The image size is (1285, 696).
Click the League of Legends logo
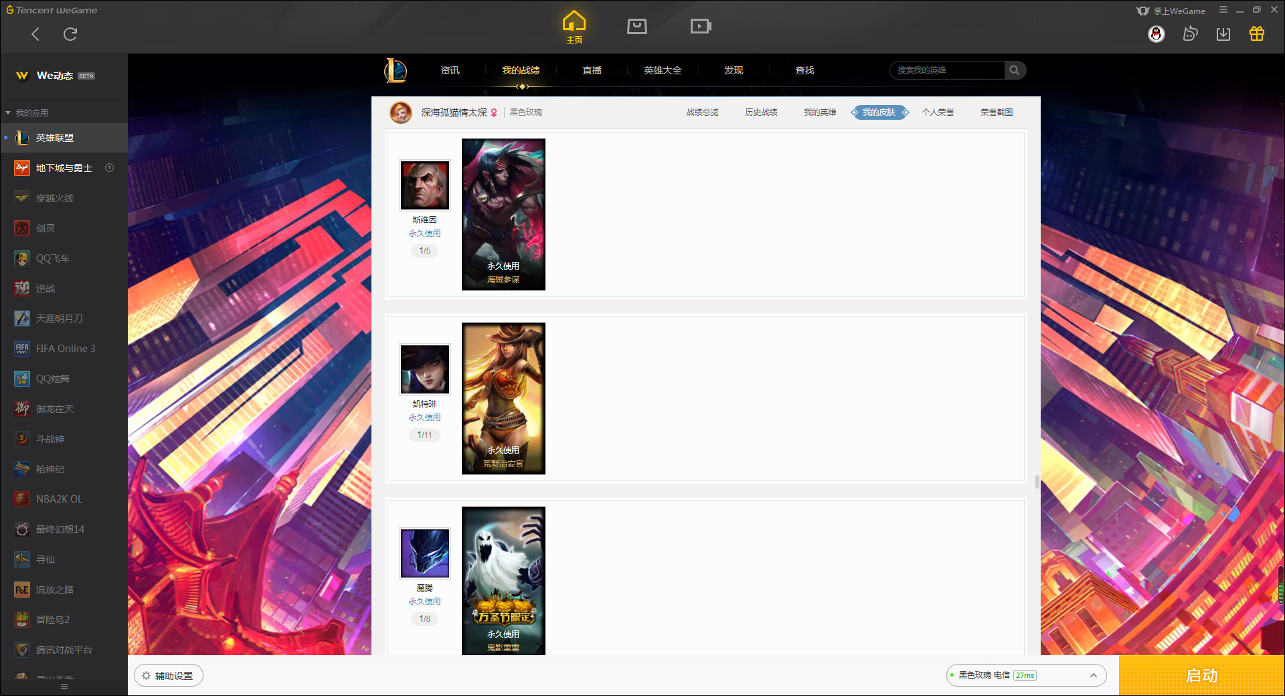(x=396, y=70)
